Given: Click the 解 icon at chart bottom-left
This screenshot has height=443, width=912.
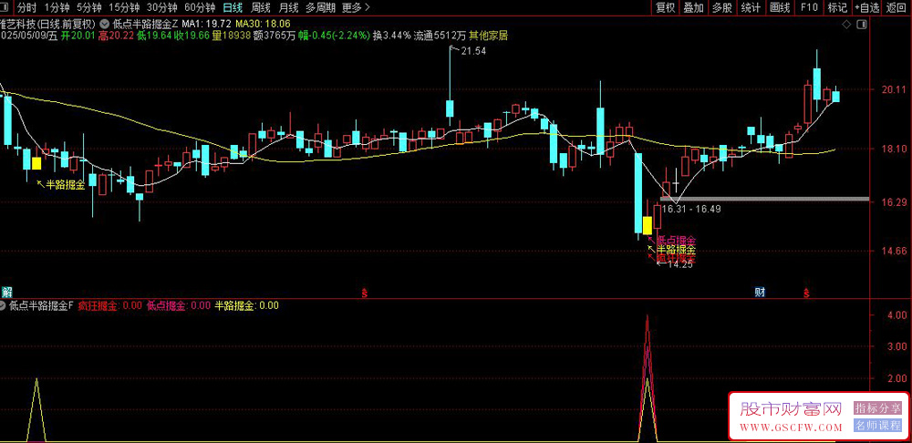Looking at the screenshot, I should click(6, 292).
